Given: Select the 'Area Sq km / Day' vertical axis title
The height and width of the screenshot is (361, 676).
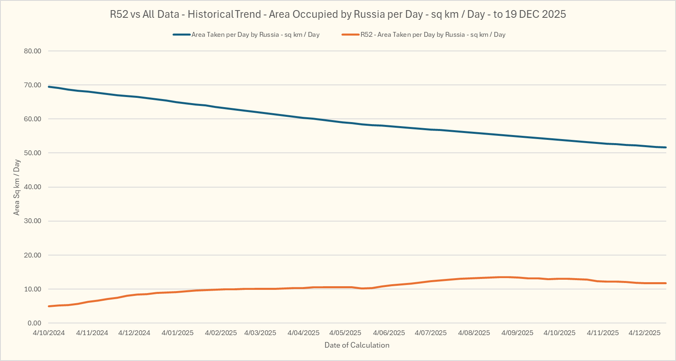Looking at the screenshot, I should click(17, 187).
